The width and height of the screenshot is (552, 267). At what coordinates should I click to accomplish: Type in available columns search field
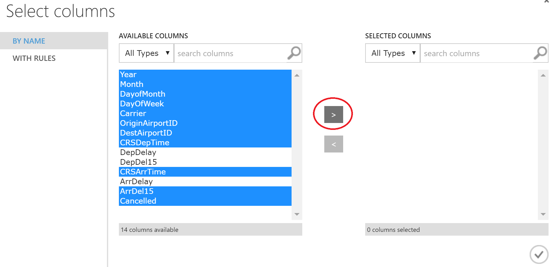tap(230, 53)
